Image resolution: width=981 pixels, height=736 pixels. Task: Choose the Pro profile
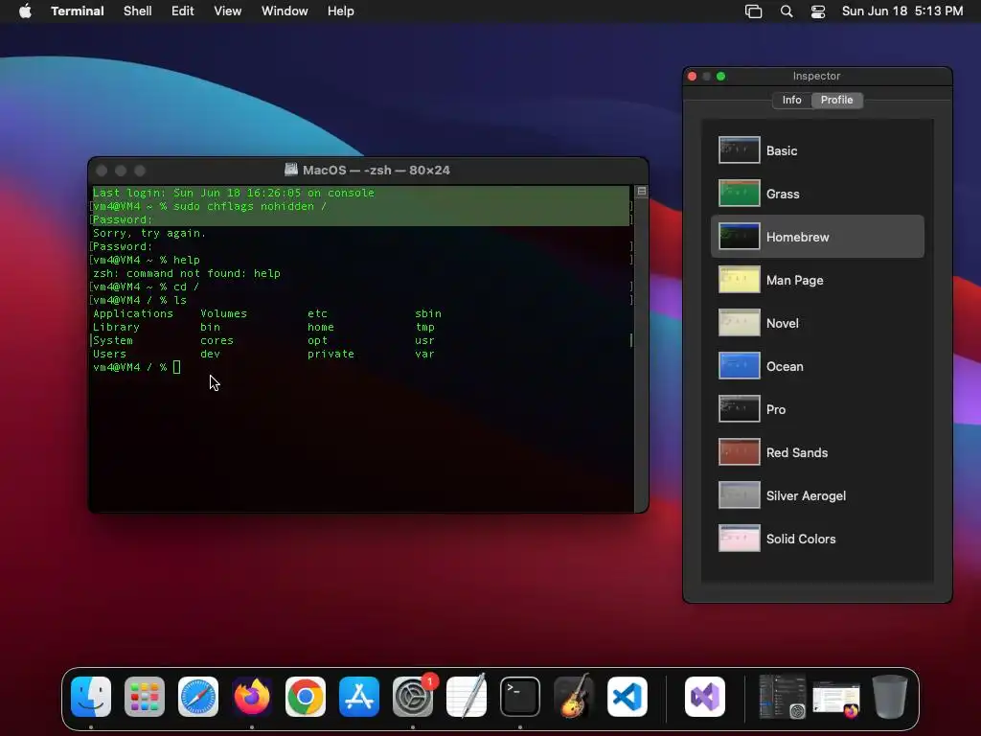[x=817, y=409]
